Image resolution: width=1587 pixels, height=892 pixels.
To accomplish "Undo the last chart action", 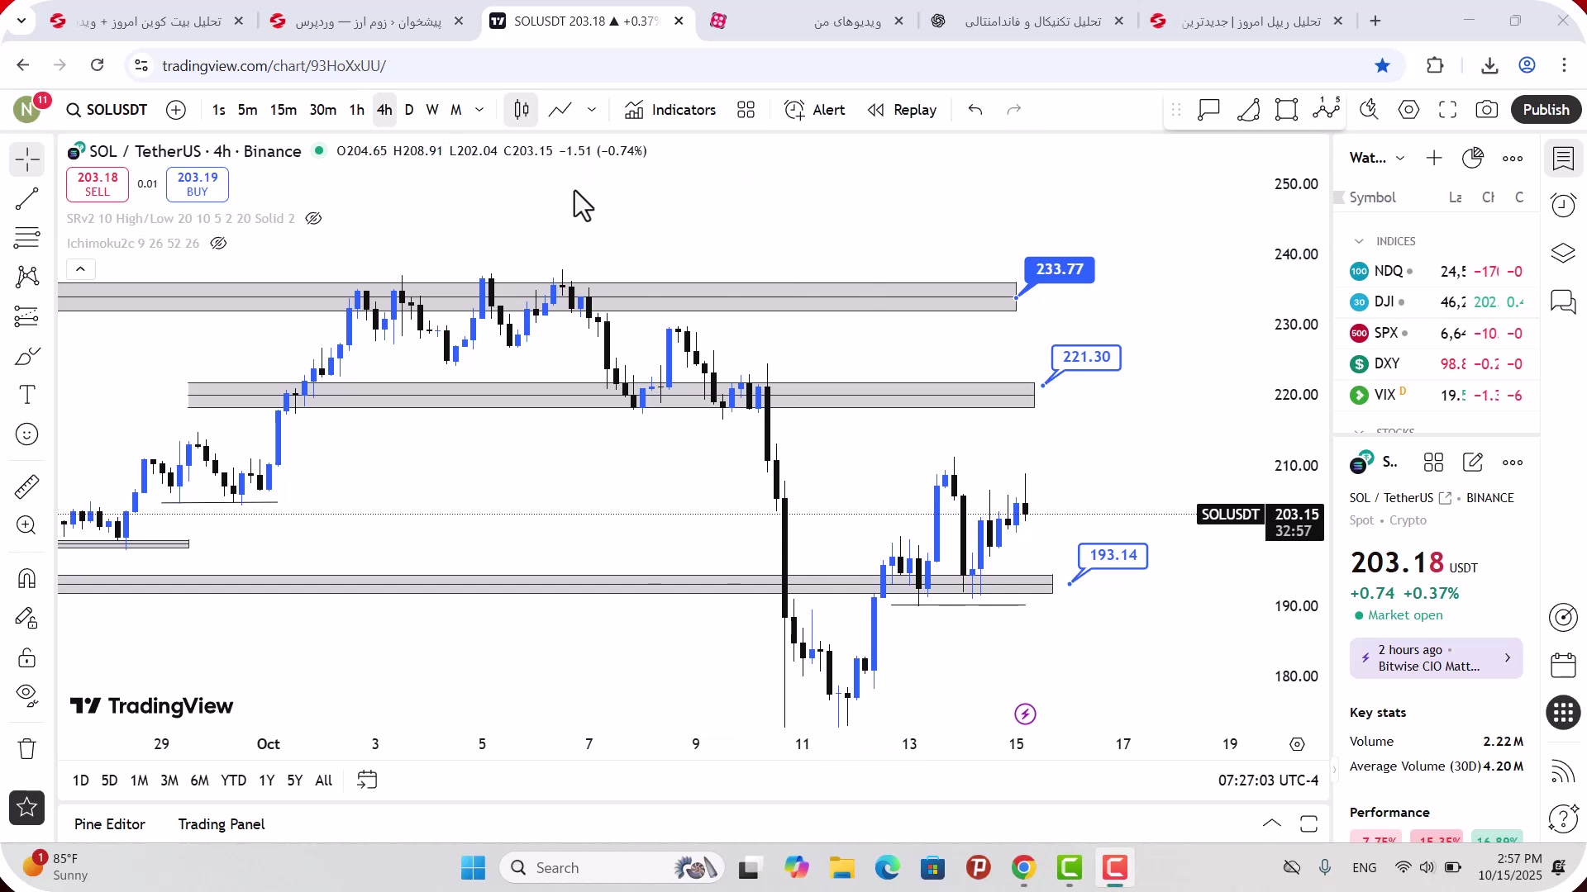I will pos(975,110).
